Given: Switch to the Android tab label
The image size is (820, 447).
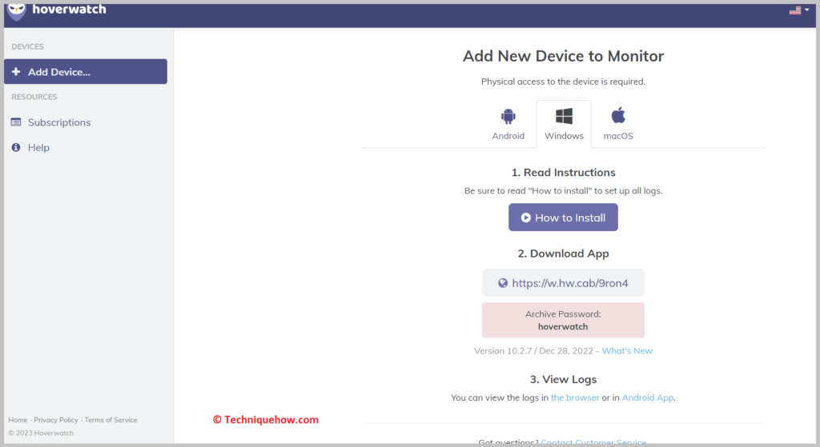Looking at the screenshot, I should point(508,136).
